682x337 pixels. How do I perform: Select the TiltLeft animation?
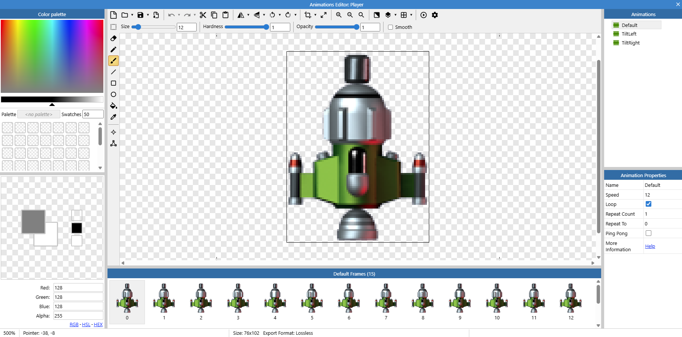(629, 34)
